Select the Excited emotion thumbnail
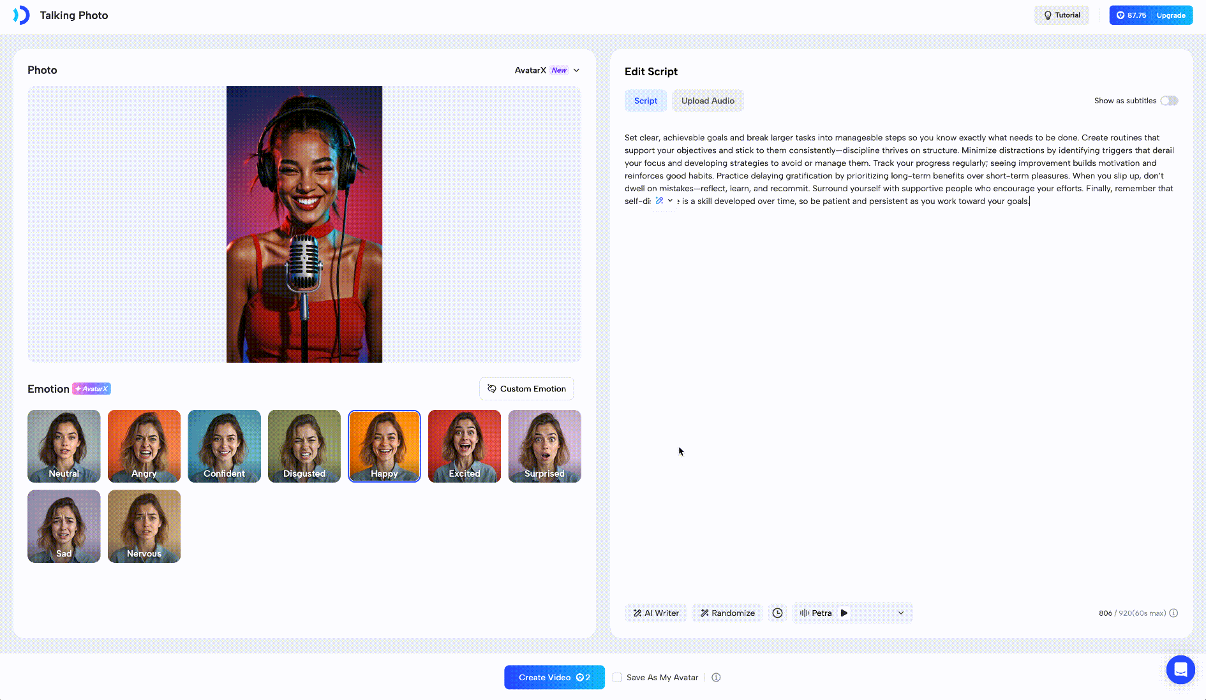This screenshot has width=1206, height=700. pyautogui.click(x=464, y=446)
